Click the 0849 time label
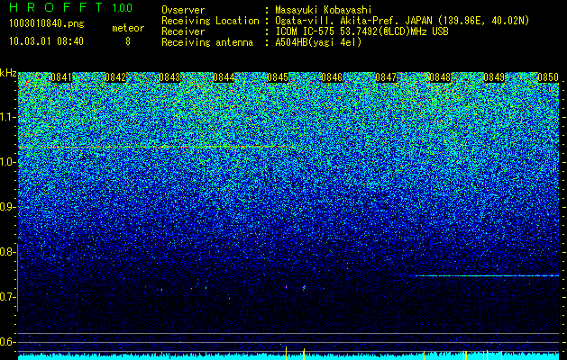This screenshot has height=360, width=567. 494,77
